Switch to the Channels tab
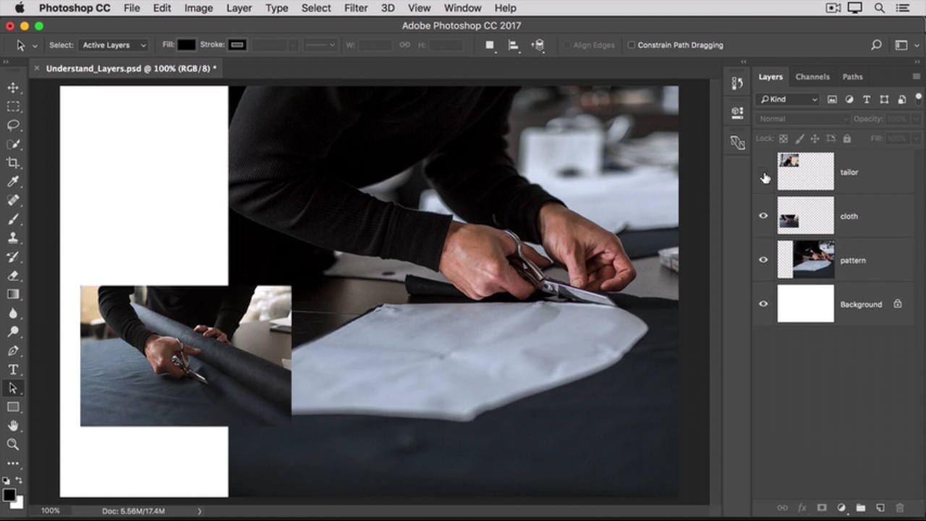 click(812, 77)
